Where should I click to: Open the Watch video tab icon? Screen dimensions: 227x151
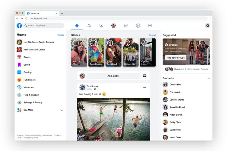coord(101,25)
